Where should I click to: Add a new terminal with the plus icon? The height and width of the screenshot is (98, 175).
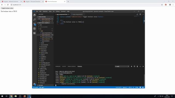(x=132, y=66)
